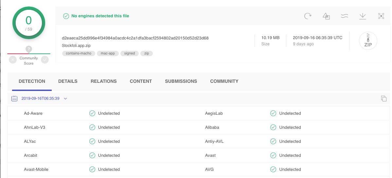The image size is (392, 178).
Task: Click the contains-macho tag
Action: point(79,53)
